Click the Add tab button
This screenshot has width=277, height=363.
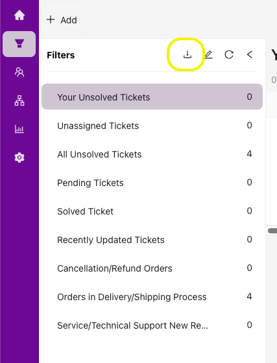(62, 20)
